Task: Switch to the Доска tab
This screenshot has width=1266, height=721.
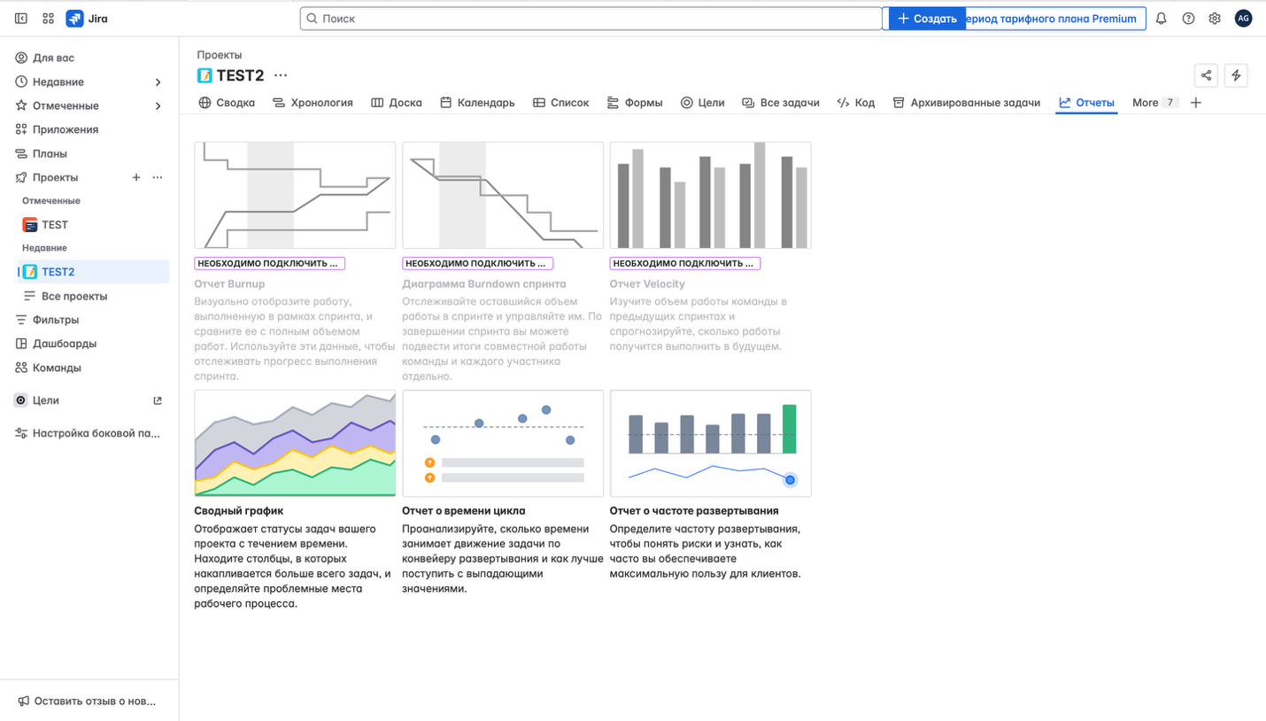Action: 397,103
